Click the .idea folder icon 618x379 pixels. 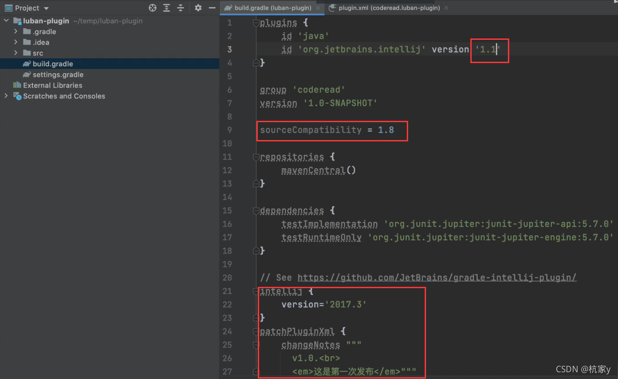click(x=27, y=42)
